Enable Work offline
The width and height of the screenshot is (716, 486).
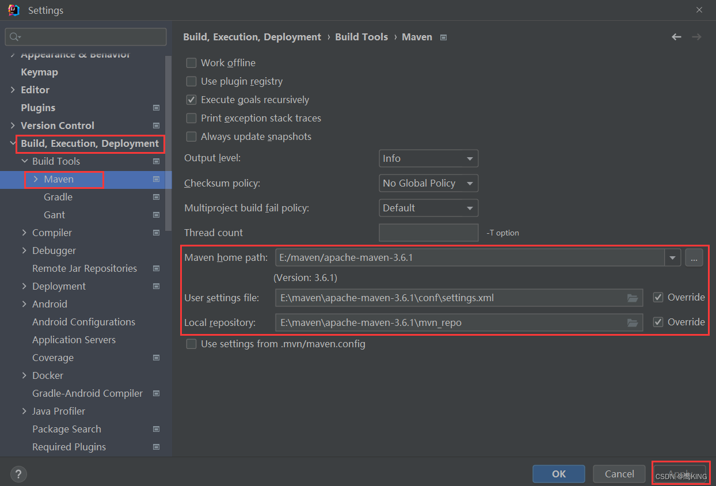(x=191, y=63)
